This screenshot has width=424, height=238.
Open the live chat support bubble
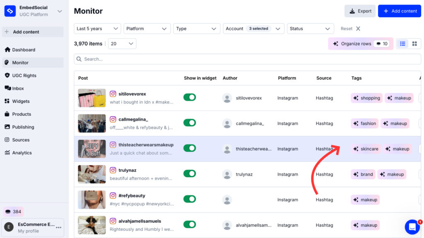coord(412,227)
